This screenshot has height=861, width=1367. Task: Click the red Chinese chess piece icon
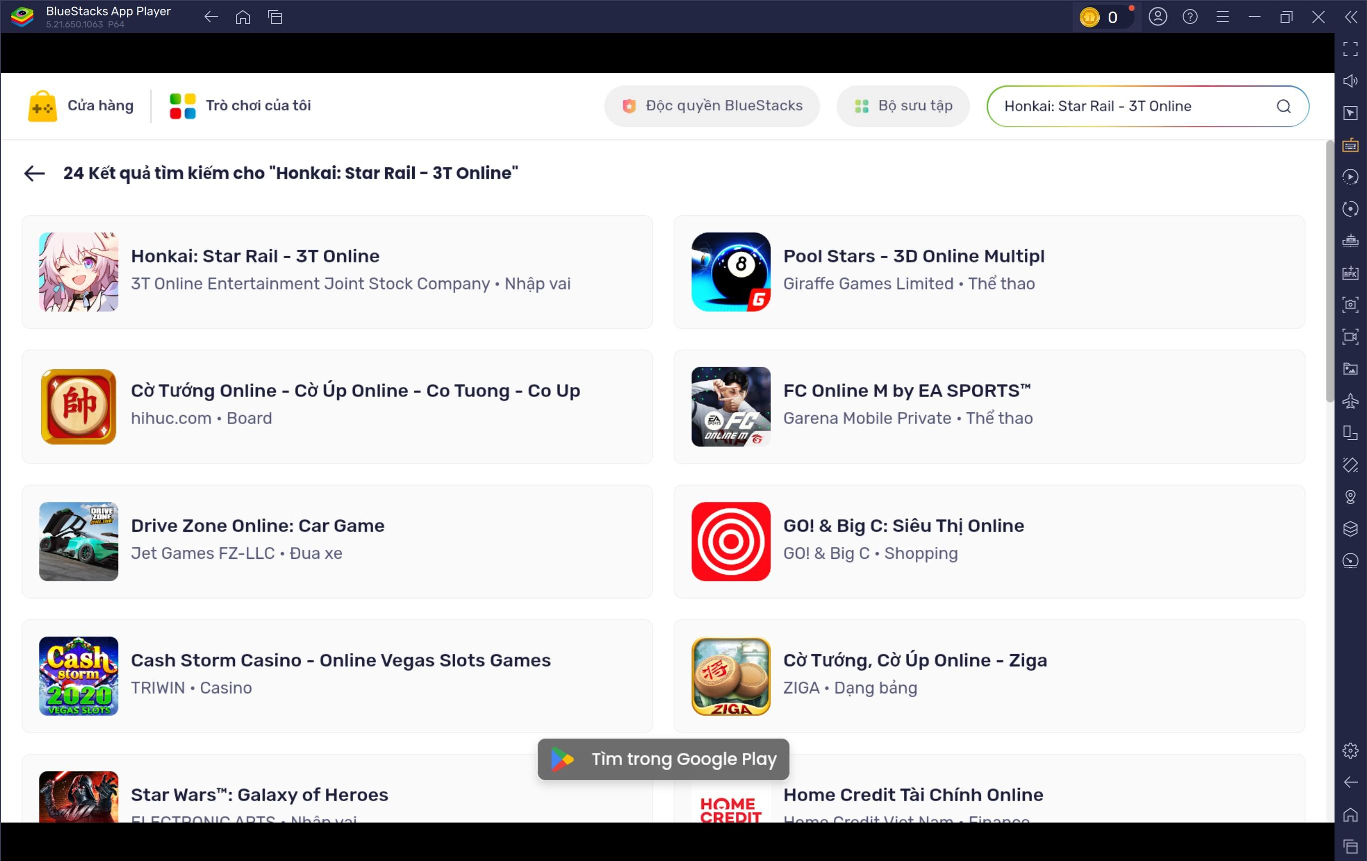point(79,407)
